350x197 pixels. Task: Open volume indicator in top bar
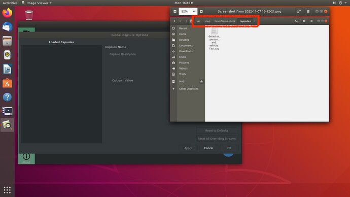[x=334, y=3]
